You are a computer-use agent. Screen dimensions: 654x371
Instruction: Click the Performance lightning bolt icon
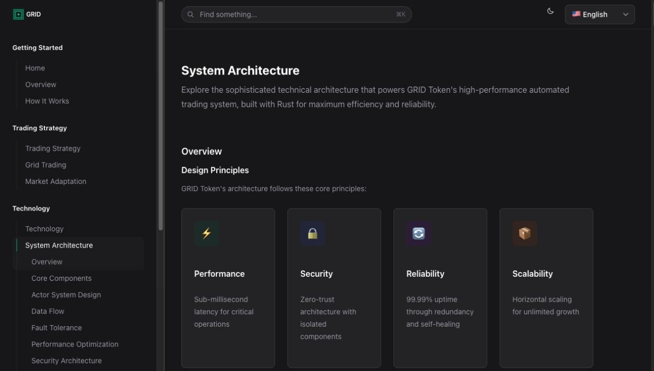pos(206,233)
